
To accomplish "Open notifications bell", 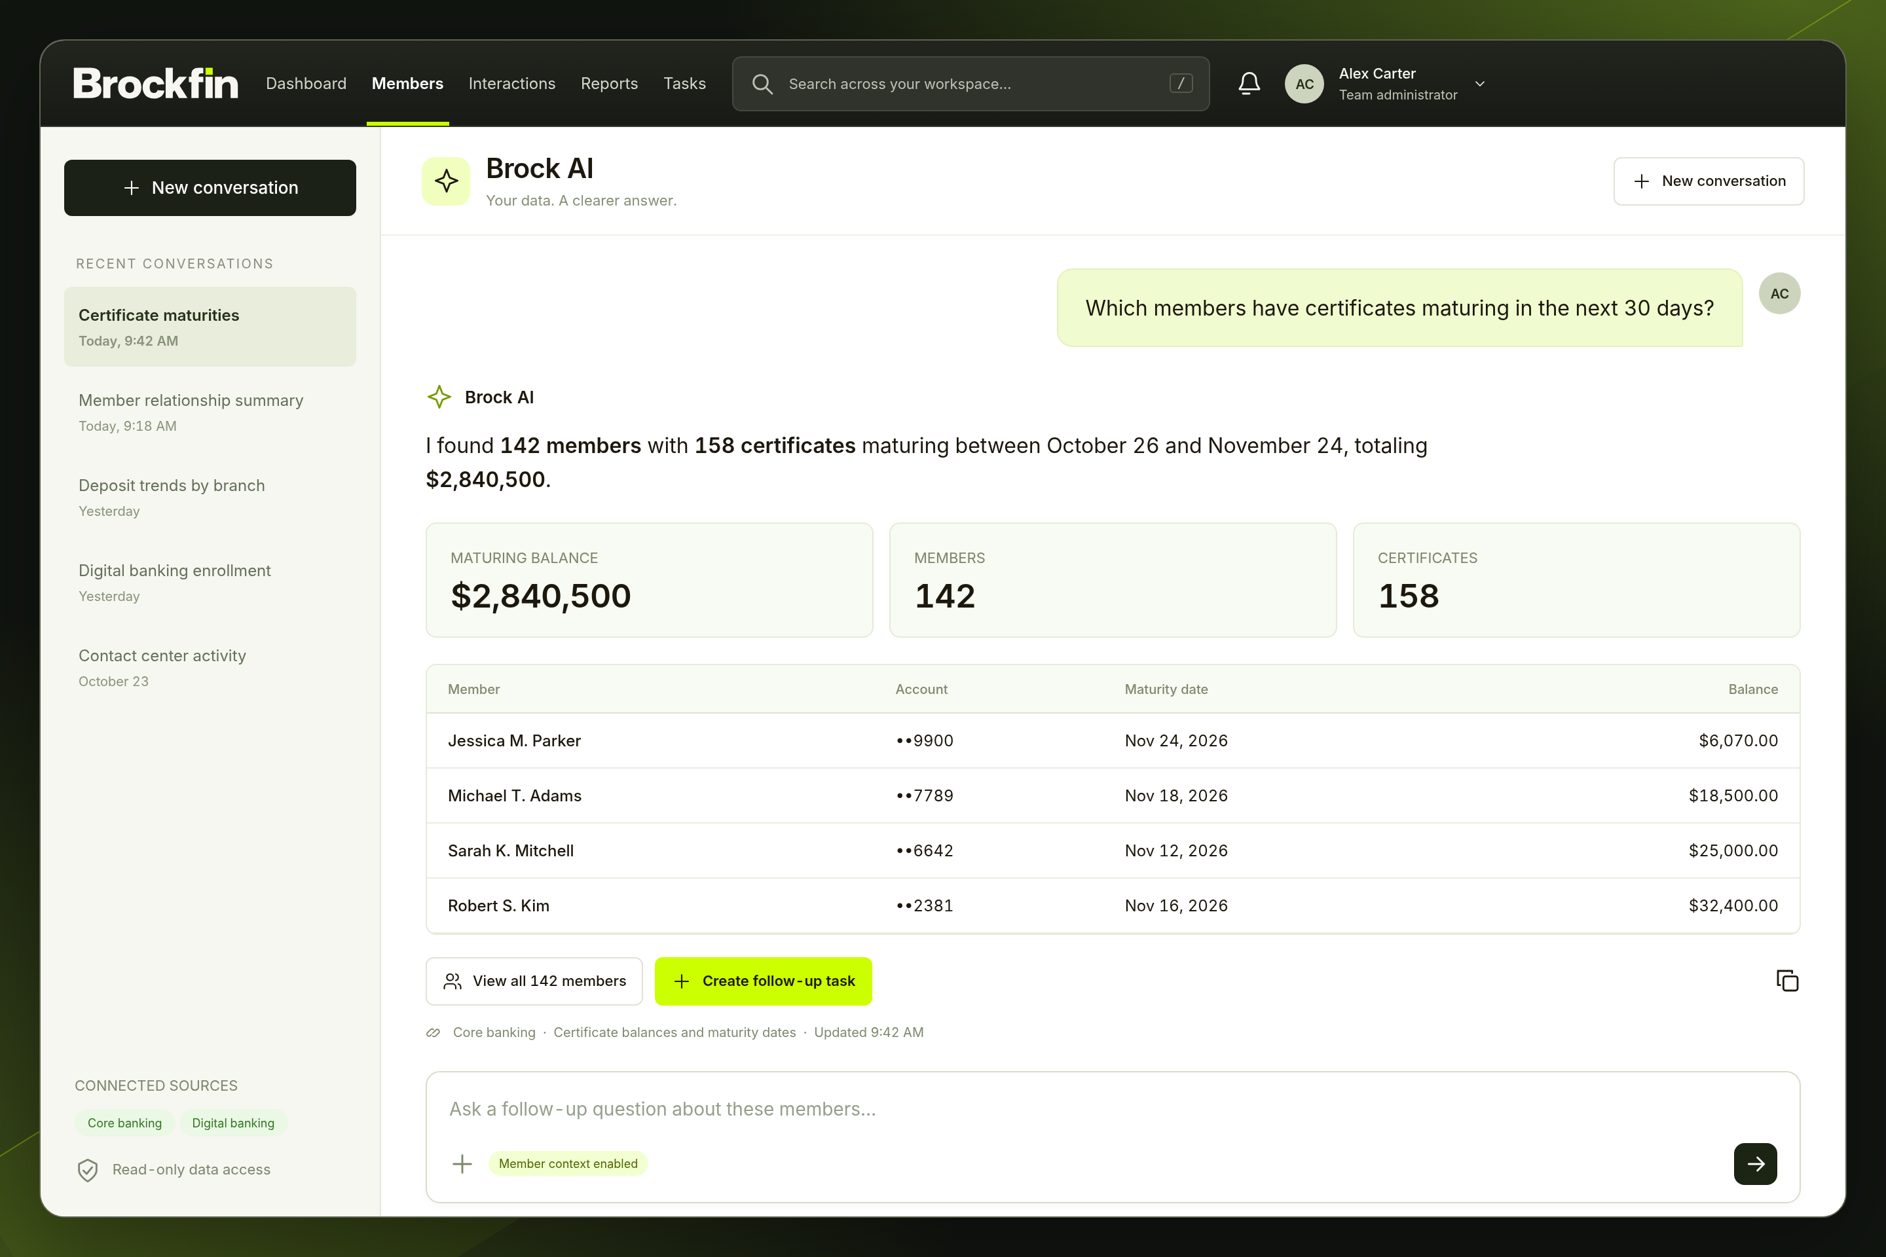I will click(x=1249, y=83).
